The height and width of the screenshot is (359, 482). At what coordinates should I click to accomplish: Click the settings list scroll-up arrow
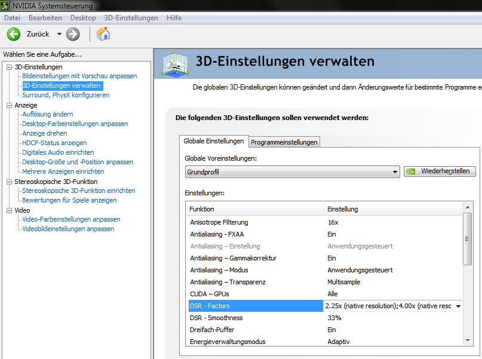point(468,207)
